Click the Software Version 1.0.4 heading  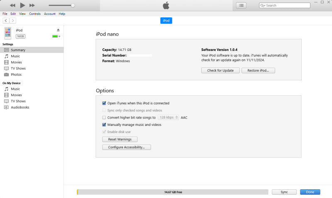219,50
